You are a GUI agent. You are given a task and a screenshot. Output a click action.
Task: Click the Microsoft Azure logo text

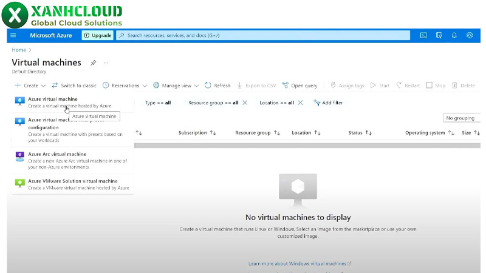point(51,35)
